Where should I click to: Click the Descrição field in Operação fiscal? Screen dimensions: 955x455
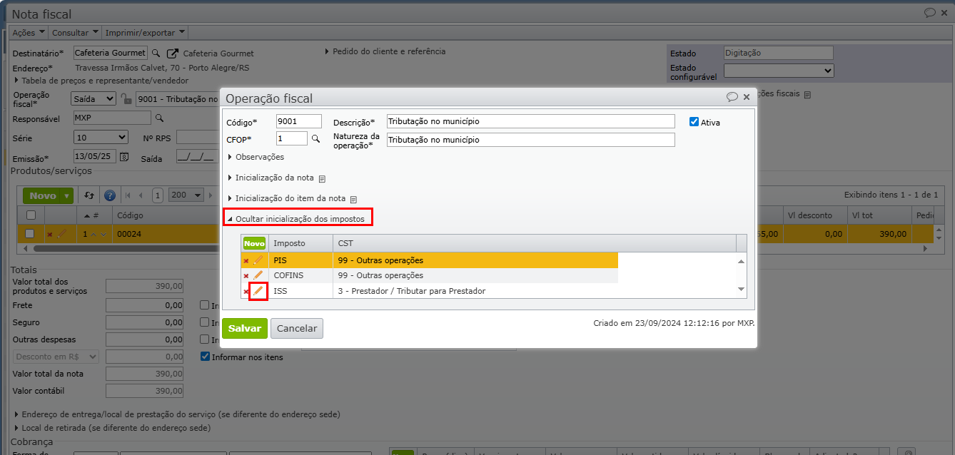[530, 121]
